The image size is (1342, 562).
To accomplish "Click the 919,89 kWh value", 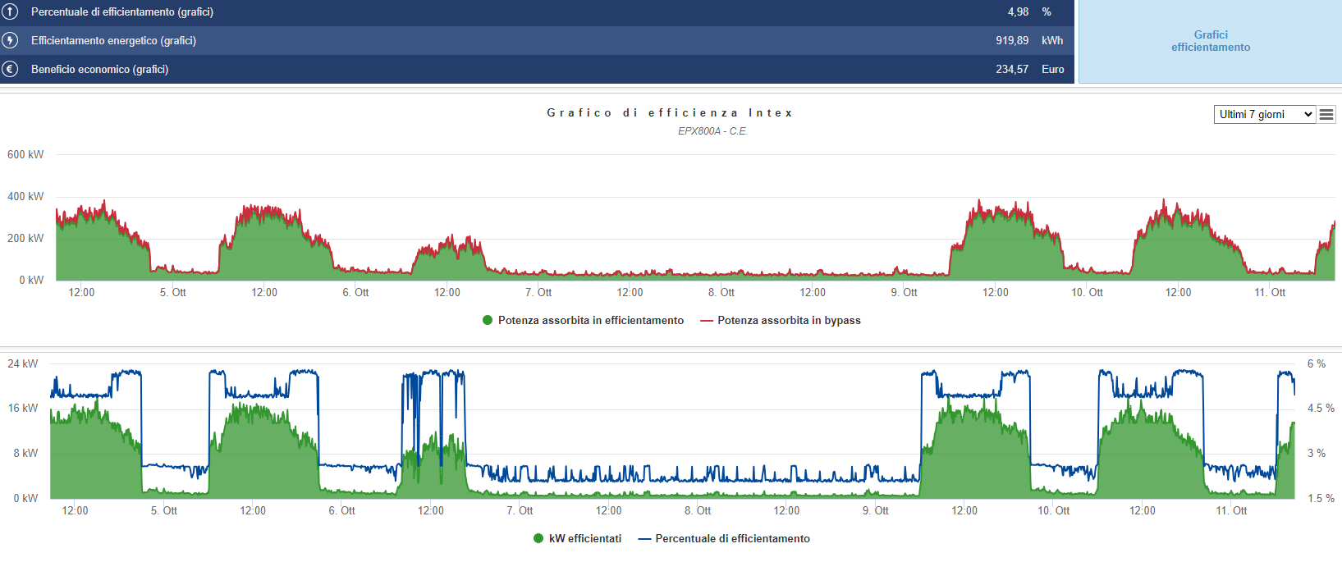I will point(1011,40).
